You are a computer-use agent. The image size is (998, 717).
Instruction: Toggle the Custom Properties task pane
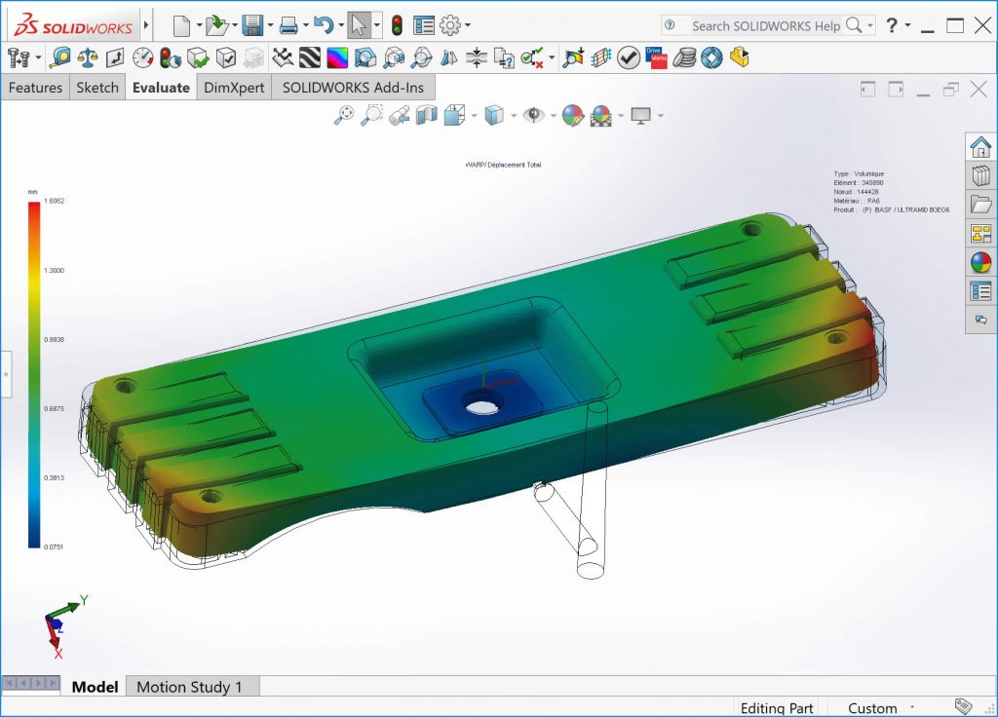click(x=980, y=290)
